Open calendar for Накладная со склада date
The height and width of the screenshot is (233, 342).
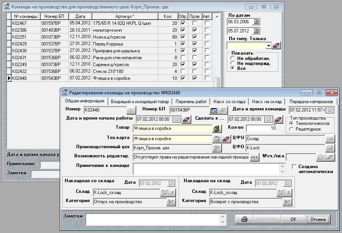click(171, 183)
